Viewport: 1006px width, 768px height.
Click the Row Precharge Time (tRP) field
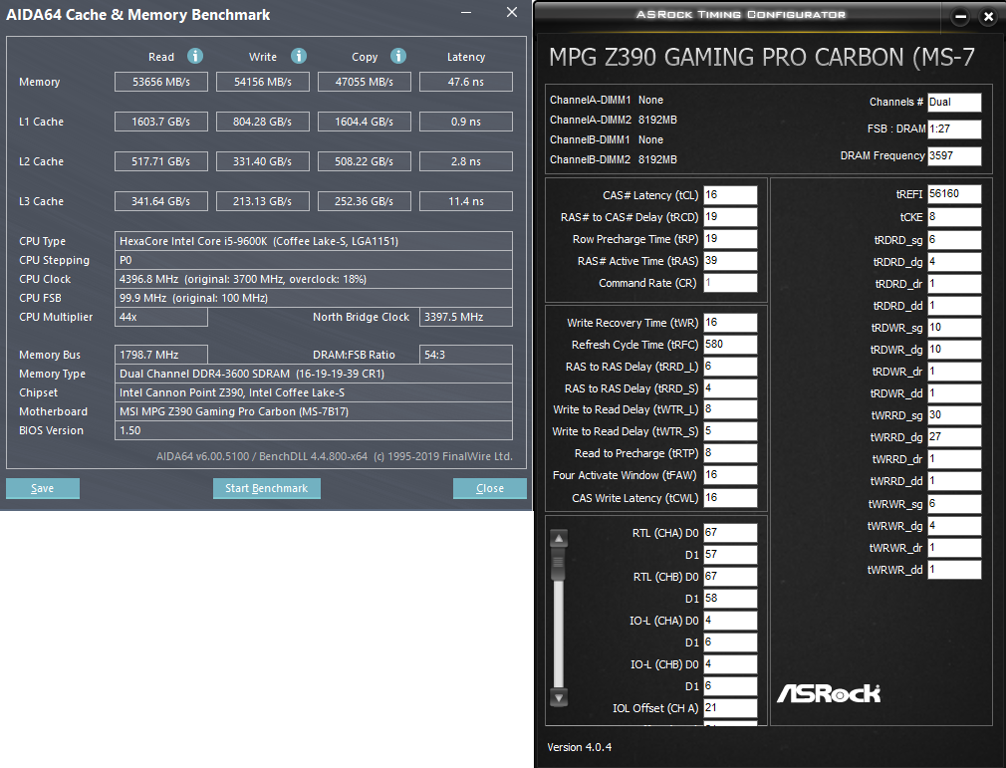(730, 239)
